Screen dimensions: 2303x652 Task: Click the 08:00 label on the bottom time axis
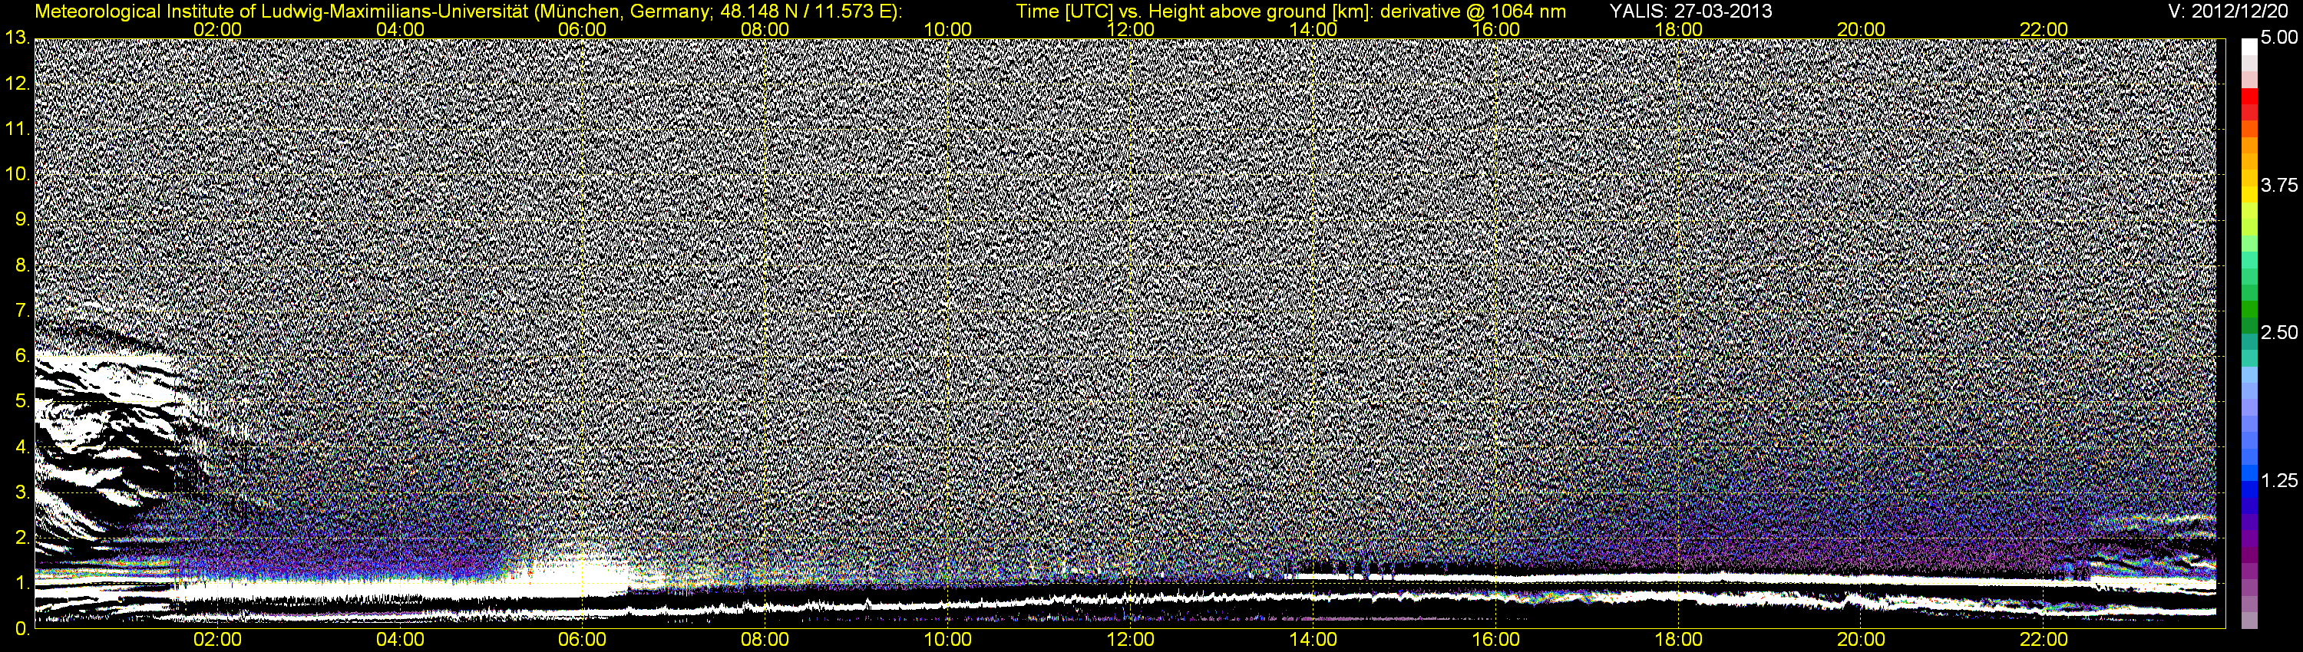click(765, 640)
